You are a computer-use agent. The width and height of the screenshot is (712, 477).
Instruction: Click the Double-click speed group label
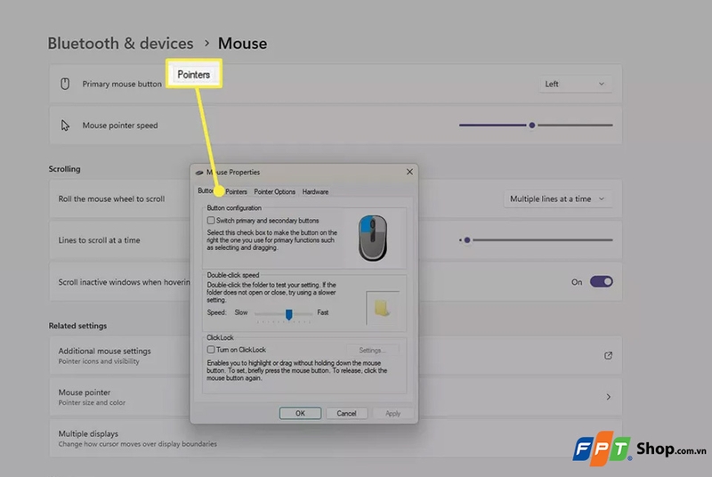coord(233,275)
